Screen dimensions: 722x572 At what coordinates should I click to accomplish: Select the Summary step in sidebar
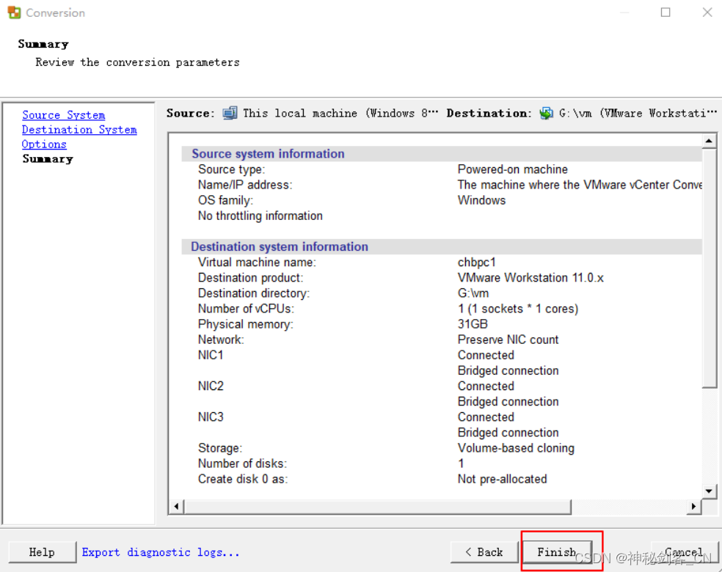point(48,158)
